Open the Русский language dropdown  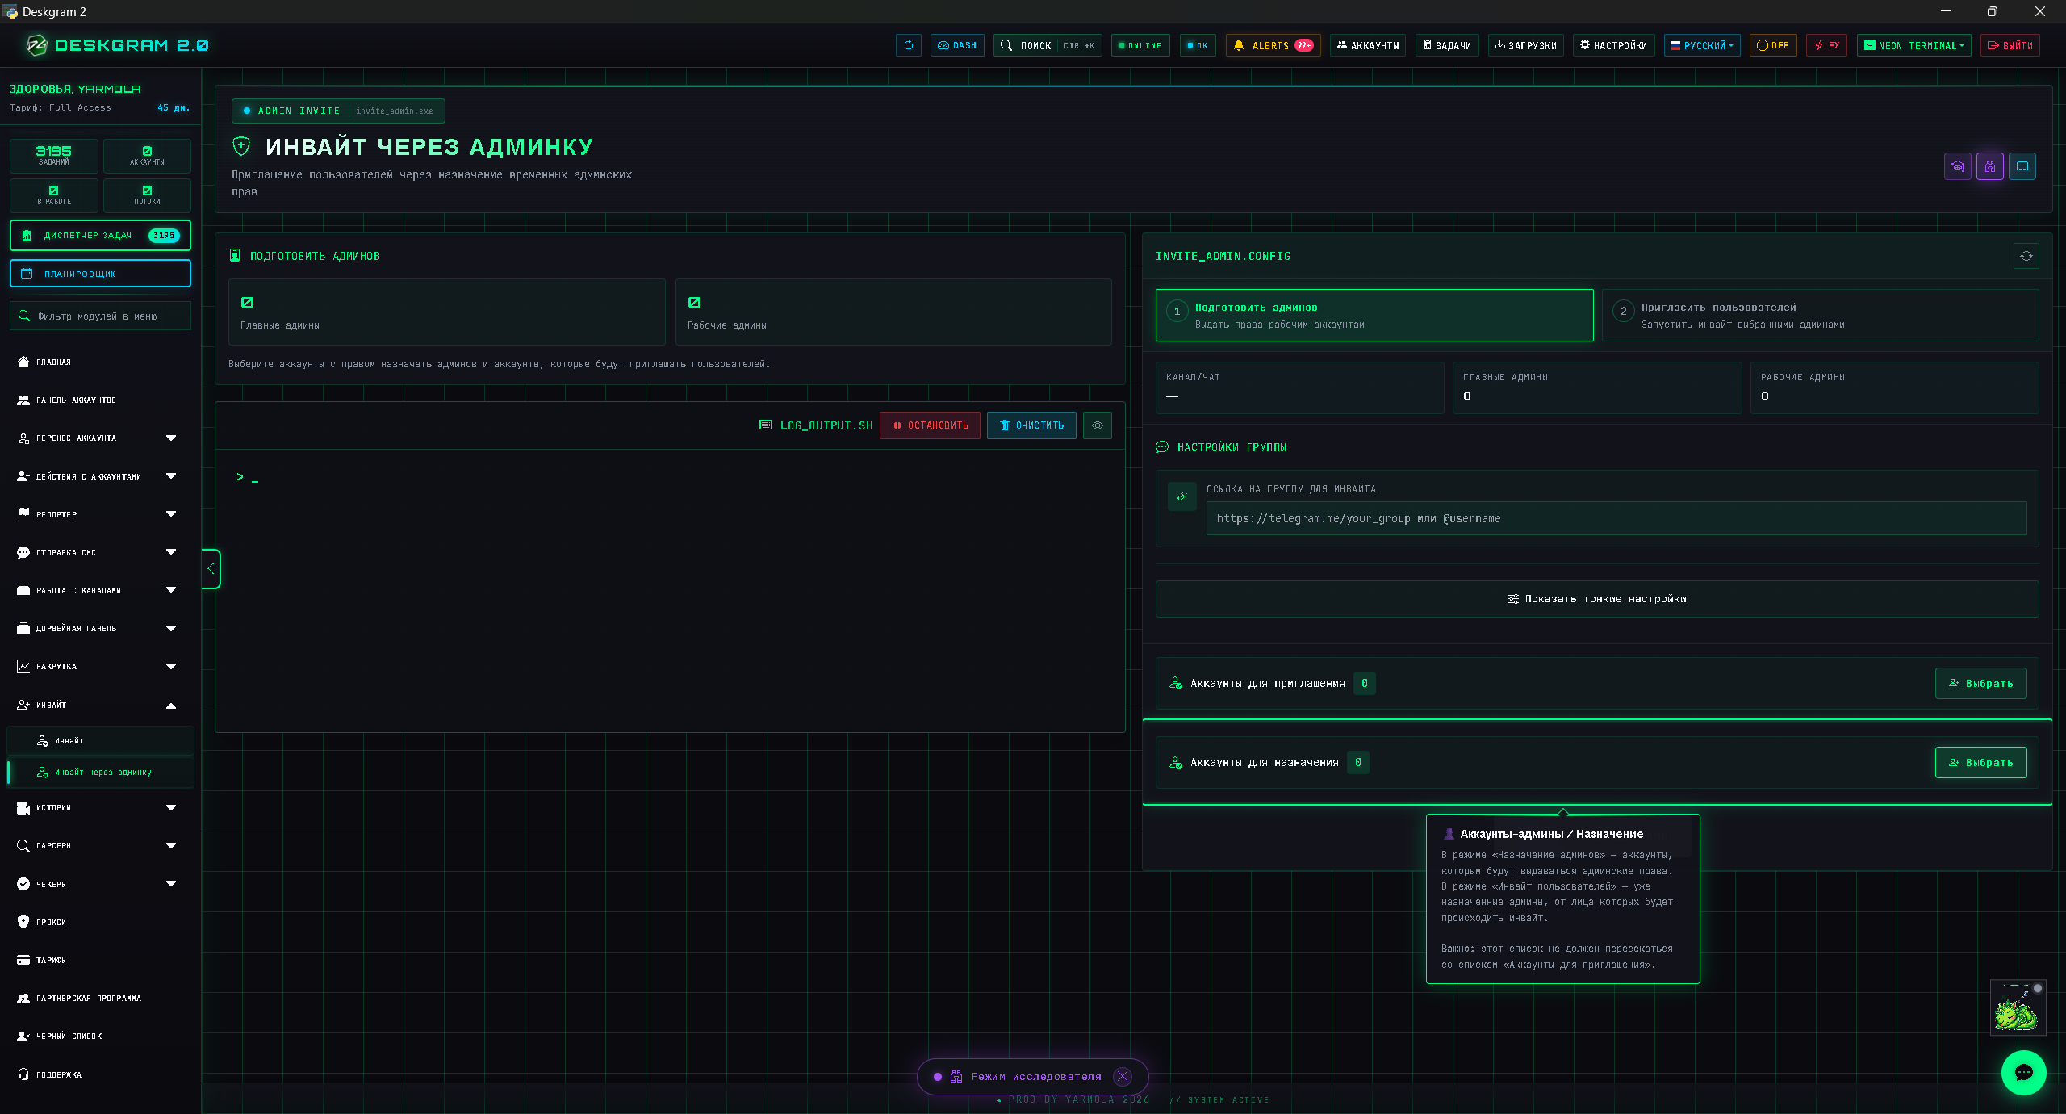pos(1702,45)
